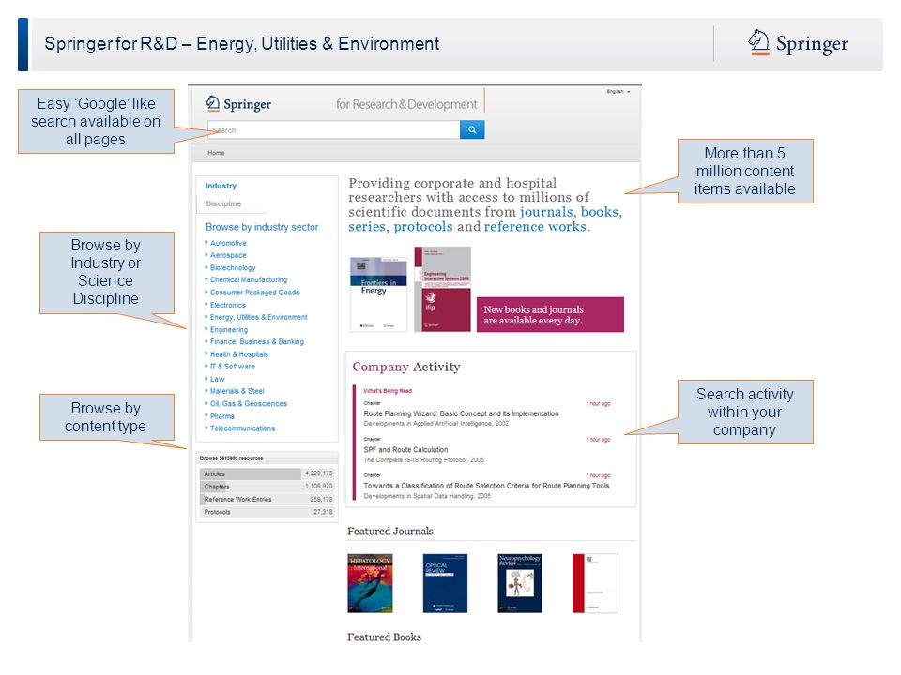
Task: Open 'Towards a Classification of Route Selection' chapter
Action: pyautogui.click(x=486, y=486)
